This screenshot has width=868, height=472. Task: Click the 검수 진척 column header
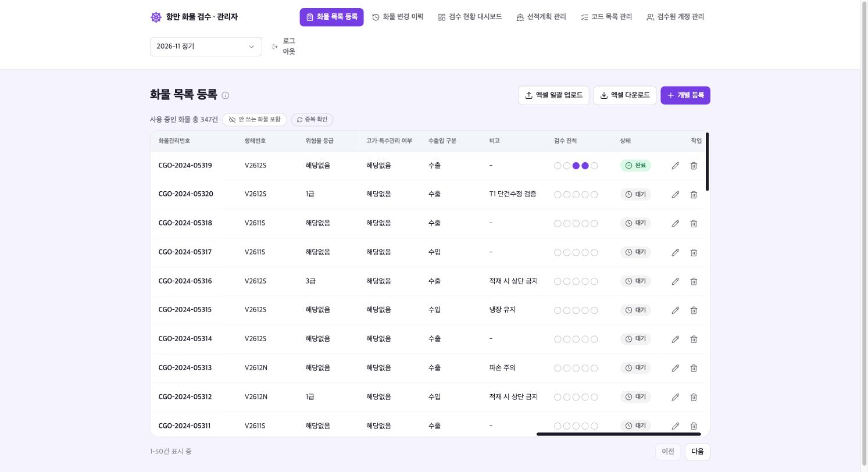click(x=566, y=141)
